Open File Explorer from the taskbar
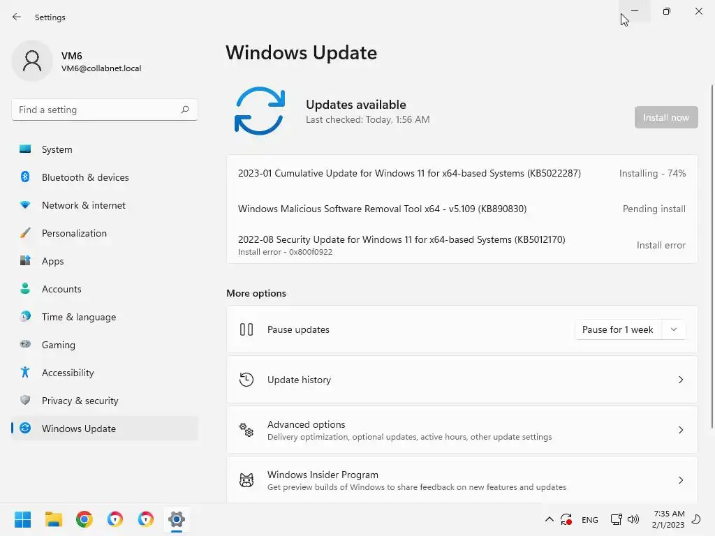This screenshot has width=715, height=536. pos(53,519)
